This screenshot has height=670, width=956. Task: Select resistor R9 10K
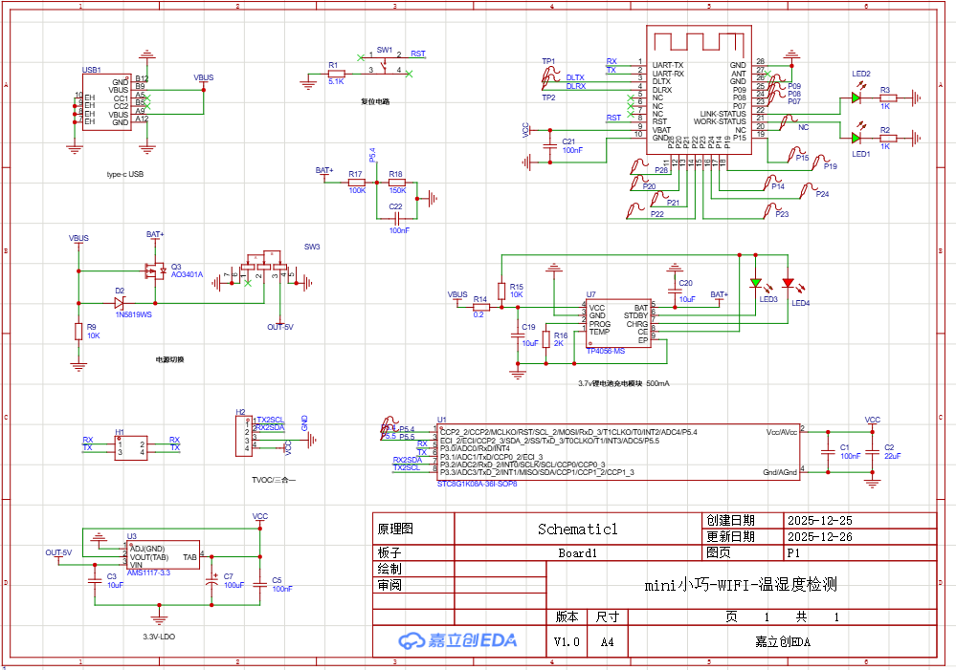tap(78, 332)
